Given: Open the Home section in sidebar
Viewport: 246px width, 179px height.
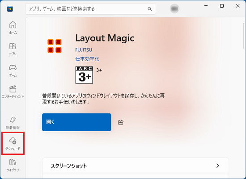Looking at the screenshot, I should click(x=13, y=28).
